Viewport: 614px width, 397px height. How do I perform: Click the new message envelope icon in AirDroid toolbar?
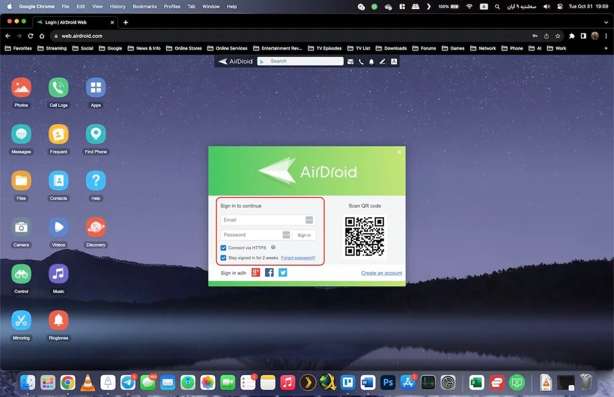click(351, 61)
